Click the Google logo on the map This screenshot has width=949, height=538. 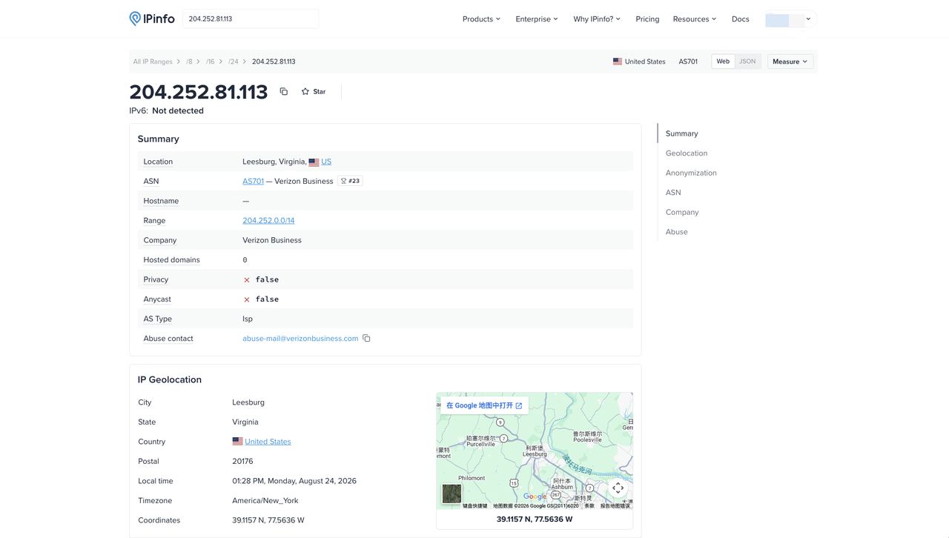(x=535, y=497)
